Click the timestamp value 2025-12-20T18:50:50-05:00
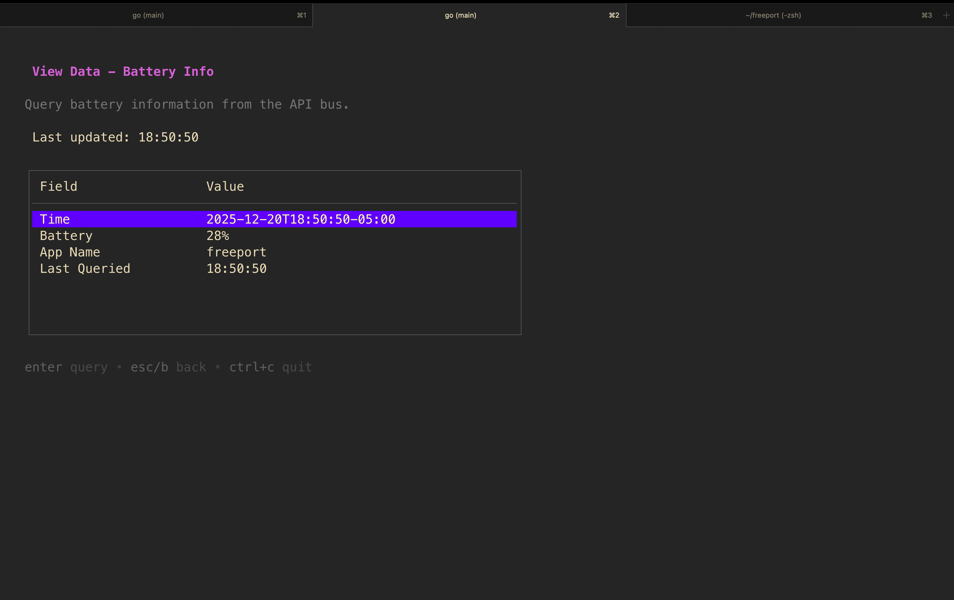Image resolution: width=954 pixels, height=600 pixels. (x=301, y=219)
